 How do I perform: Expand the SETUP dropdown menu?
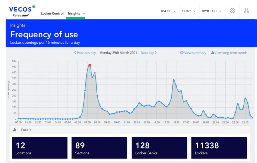188,11
